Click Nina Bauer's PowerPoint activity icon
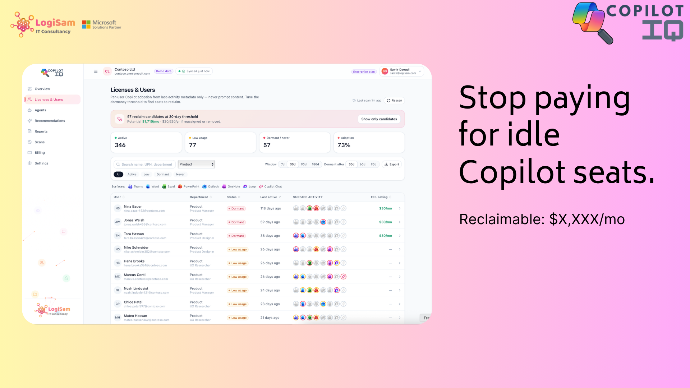 point(316,208)
